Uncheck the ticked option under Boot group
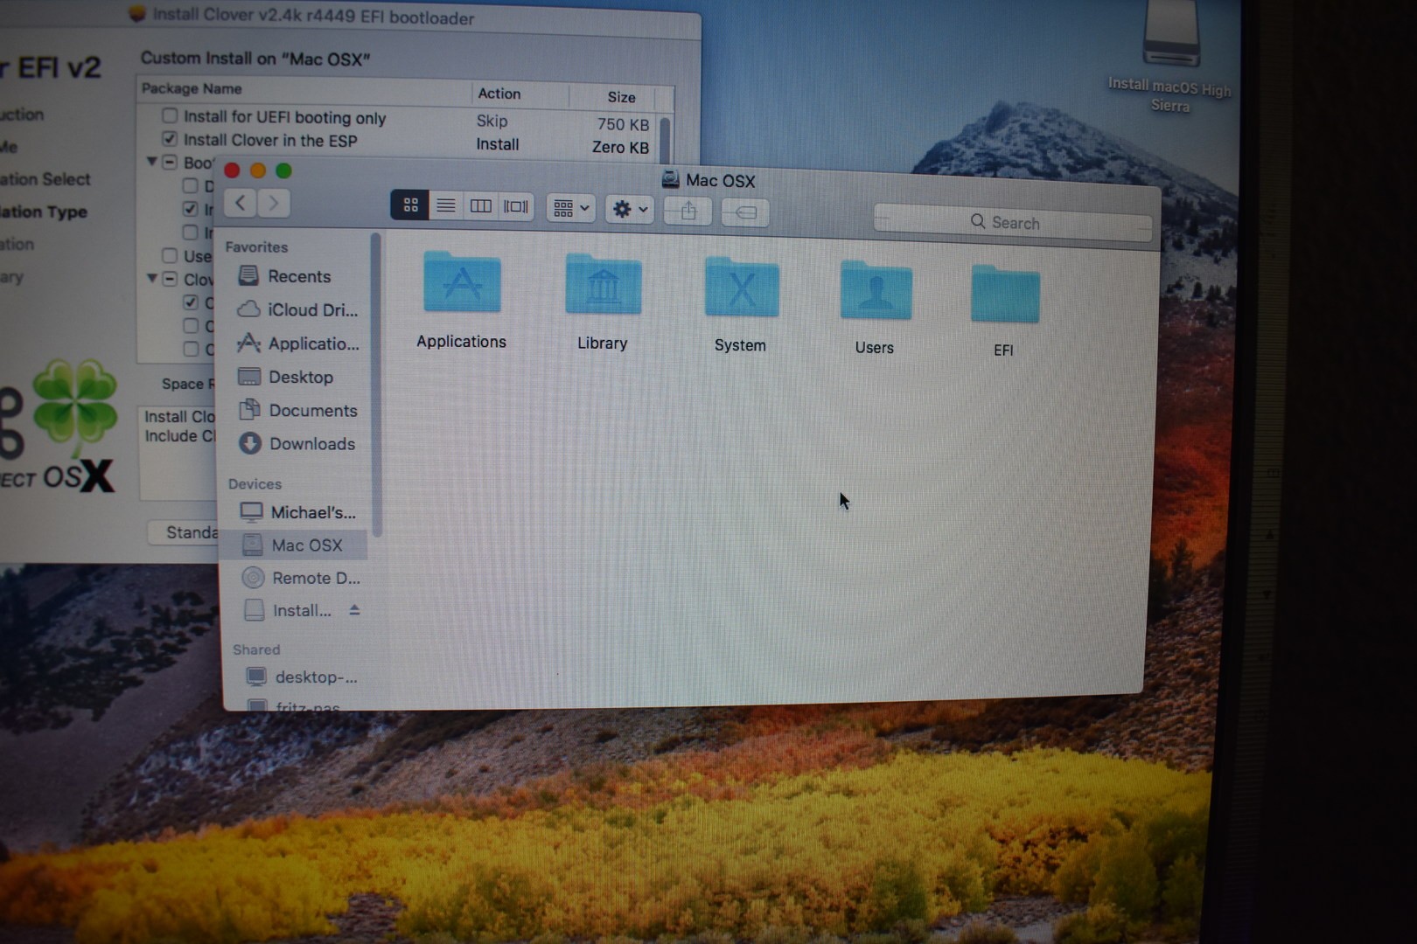Viewport: 1417px width, 944px height. (190, 208)
